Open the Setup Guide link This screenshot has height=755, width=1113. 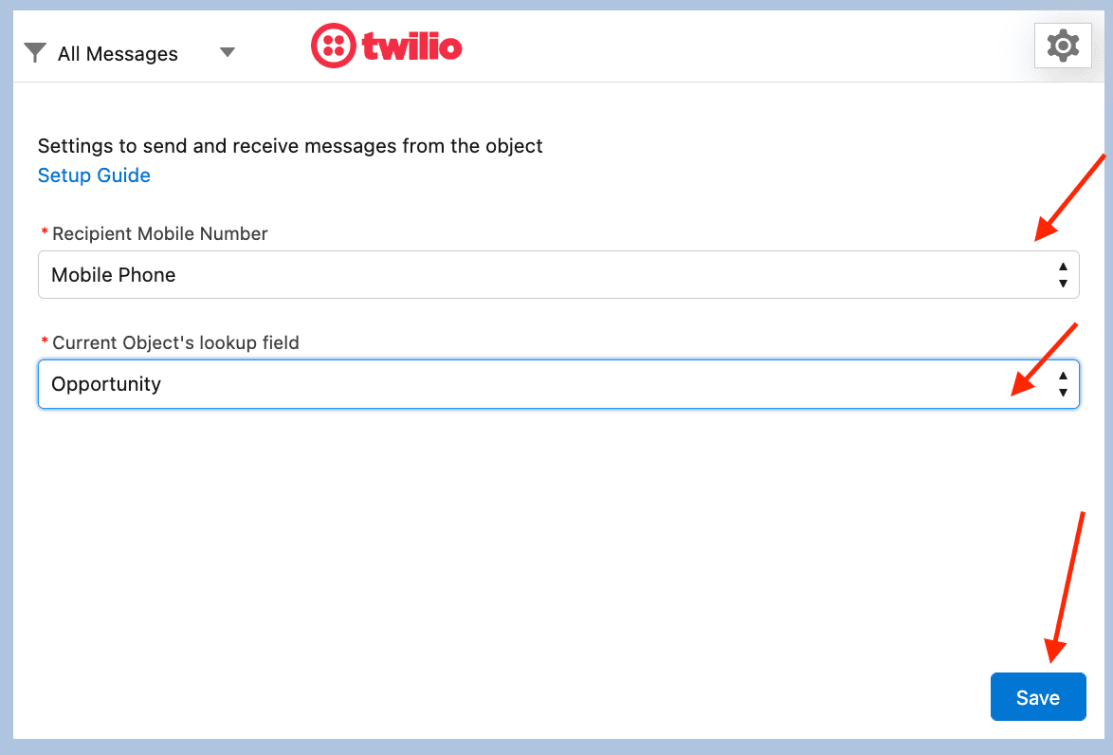point(94,175)
